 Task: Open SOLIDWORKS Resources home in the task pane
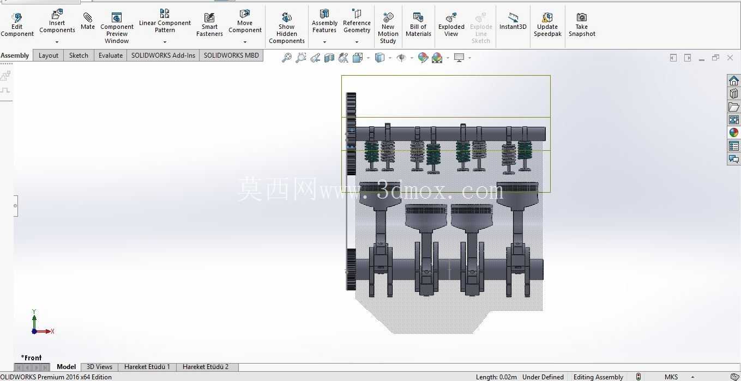[x=734, y=81]
